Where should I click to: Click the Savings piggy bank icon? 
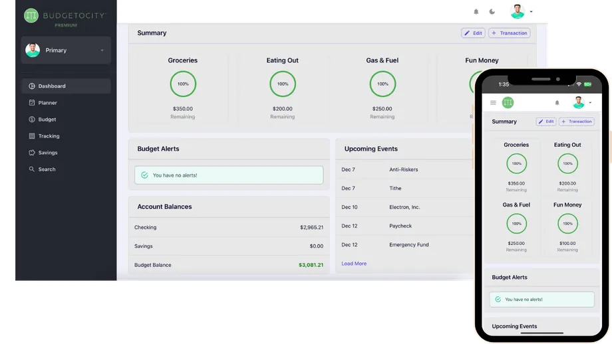tap(32, 153)
